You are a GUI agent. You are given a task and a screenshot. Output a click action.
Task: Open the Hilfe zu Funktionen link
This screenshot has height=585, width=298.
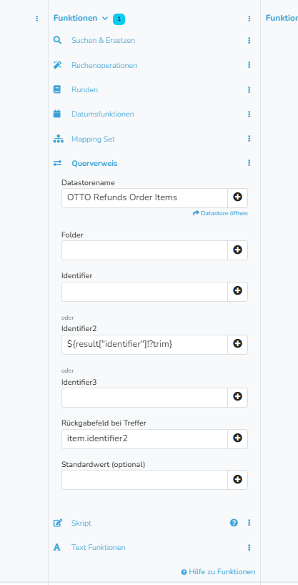(218, 572)
